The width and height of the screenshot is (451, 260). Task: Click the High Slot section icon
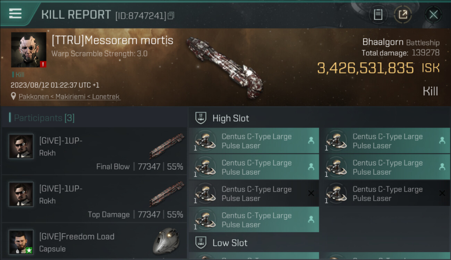pos(201,118)
